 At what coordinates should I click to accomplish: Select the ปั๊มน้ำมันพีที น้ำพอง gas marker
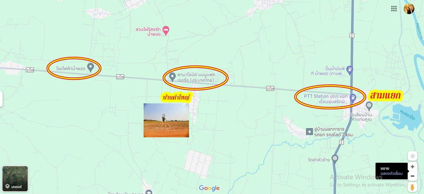point(349,70)
